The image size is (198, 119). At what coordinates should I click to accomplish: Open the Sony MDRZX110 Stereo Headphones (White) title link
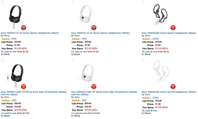(100, 33)
